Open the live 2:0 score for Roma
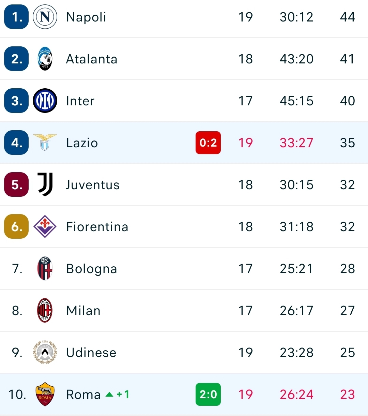This screenshot has height=416, width=368. [x=208, y=394]
